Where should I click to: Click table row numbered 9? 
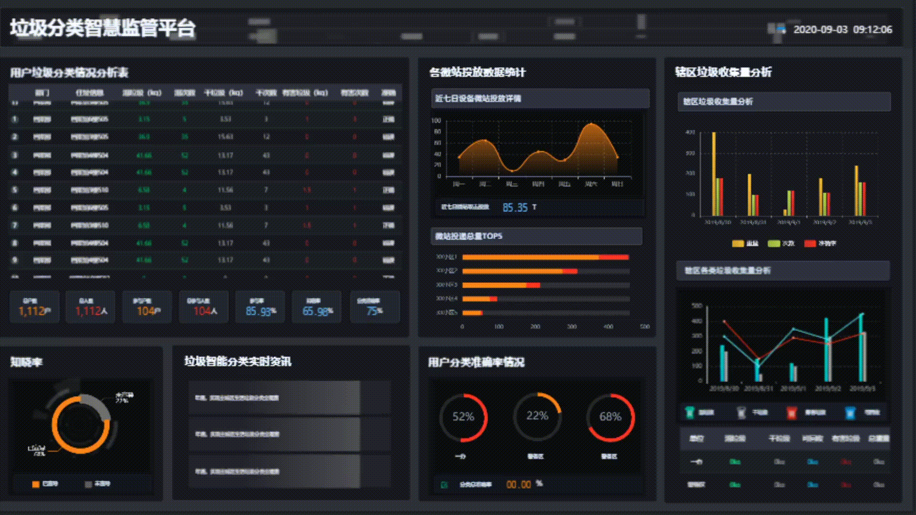tap(205, 260)
